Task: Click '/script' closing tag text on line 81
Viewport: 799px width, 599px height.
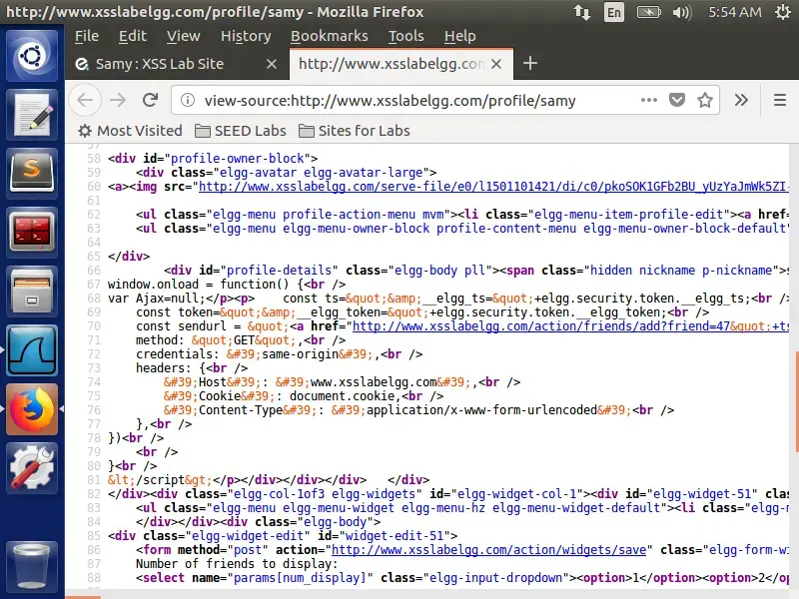Action: click(x=160, y=480)
